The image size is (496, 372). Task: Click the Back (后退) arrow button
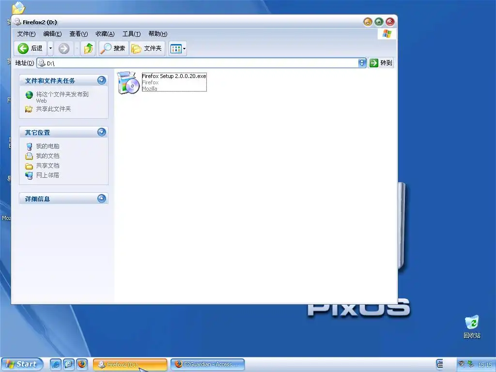(31, 48)
